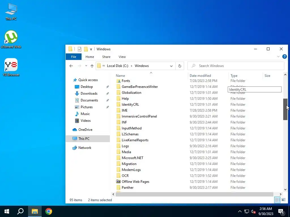
Task: Open Desktop in navigation pane
Action: click(x=87, y=87)
